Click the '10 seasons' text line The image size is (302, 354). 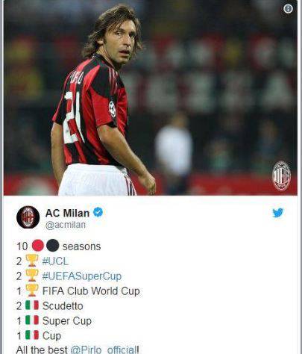click(59, 246)
